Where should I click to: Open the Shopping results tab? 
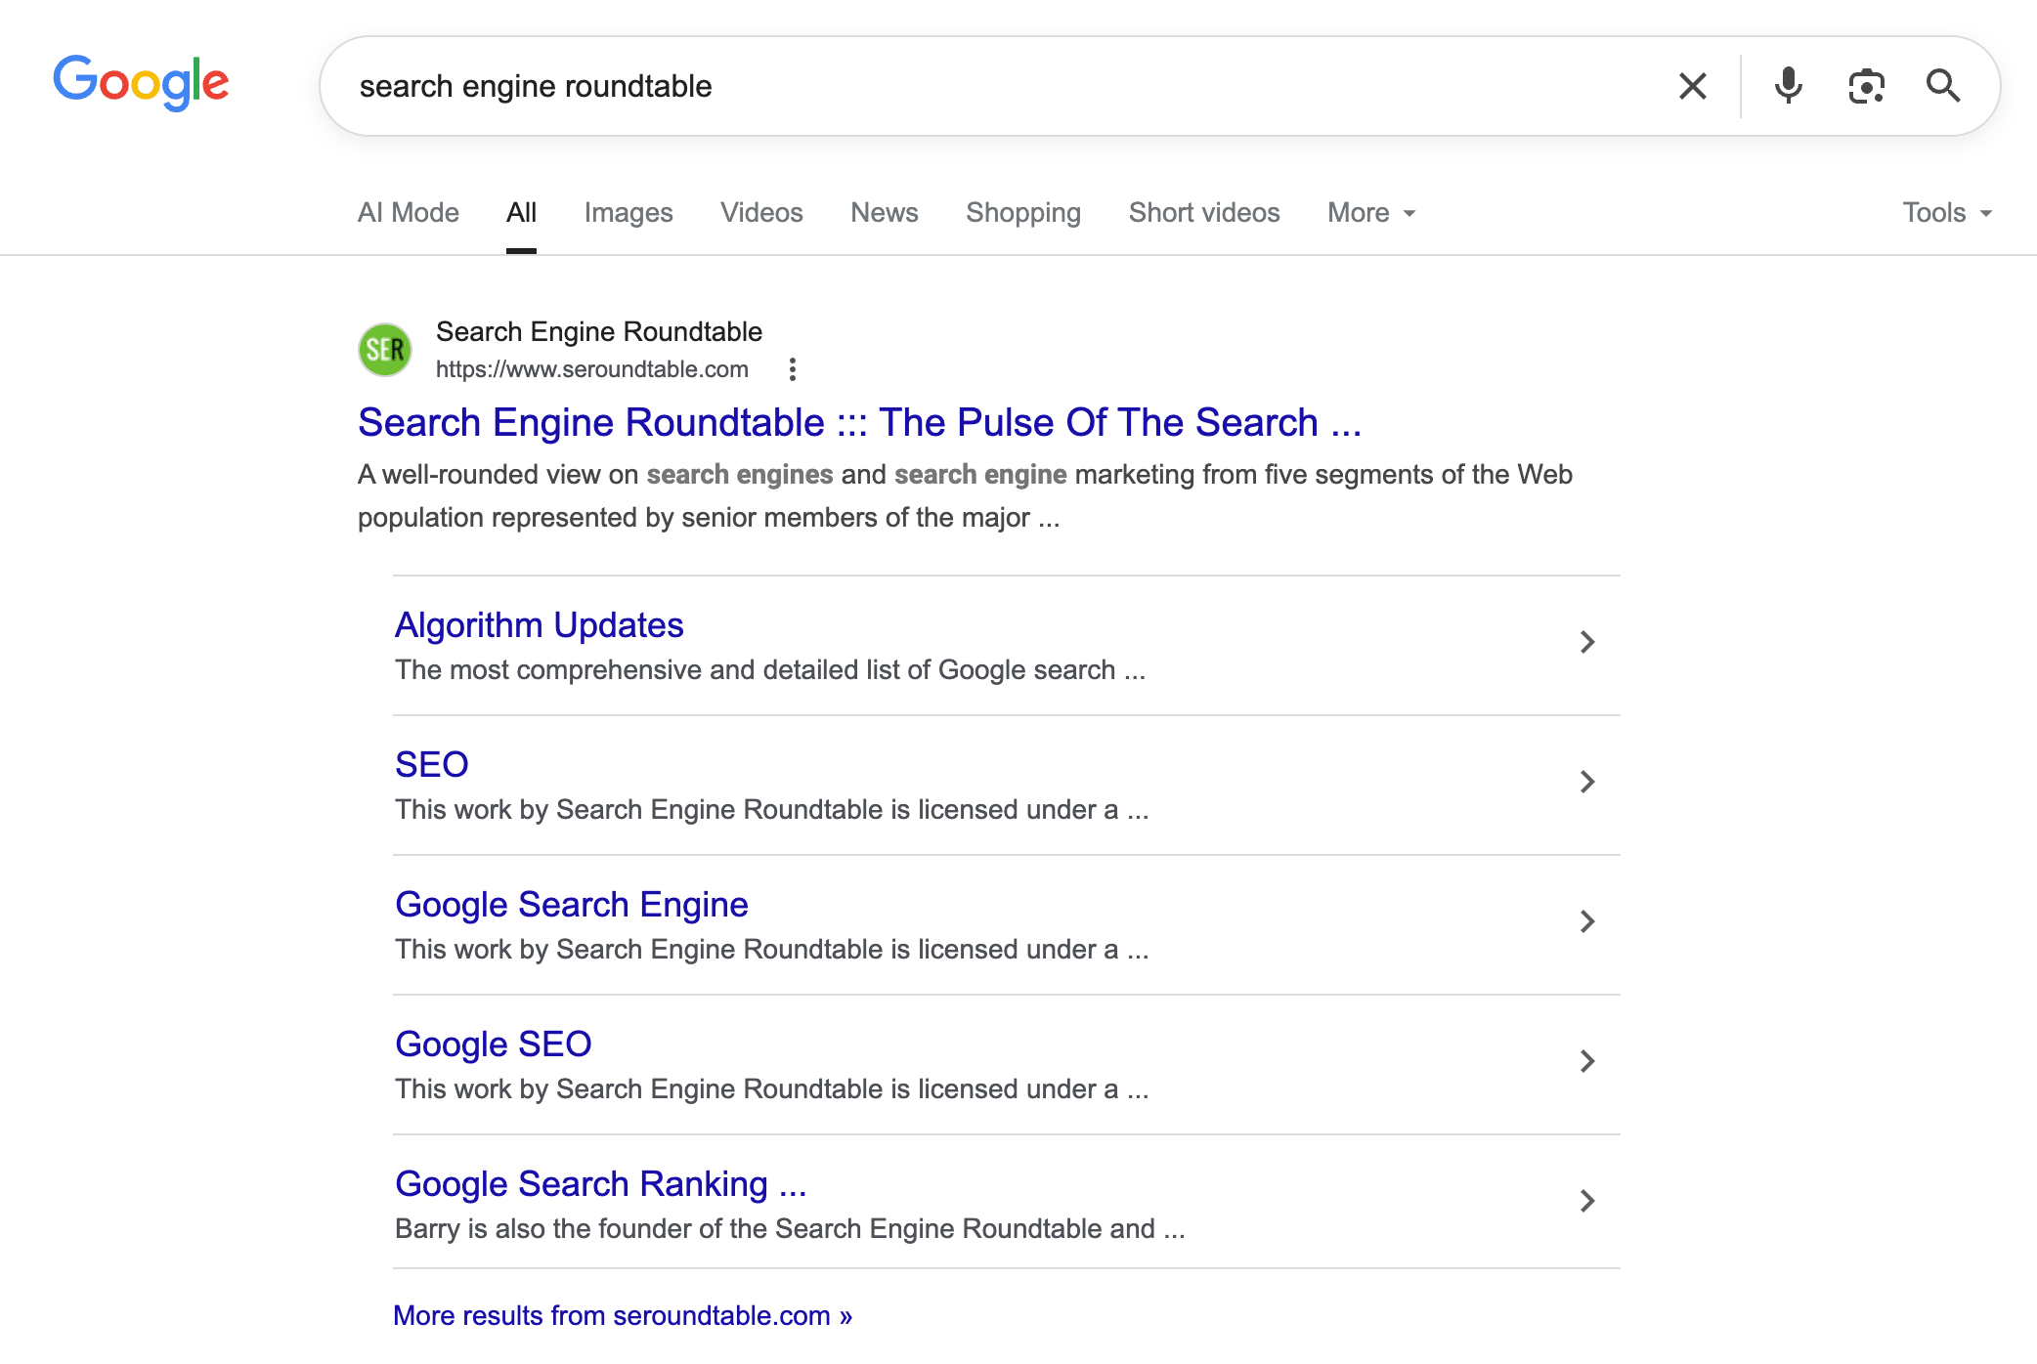(1022, 212)
